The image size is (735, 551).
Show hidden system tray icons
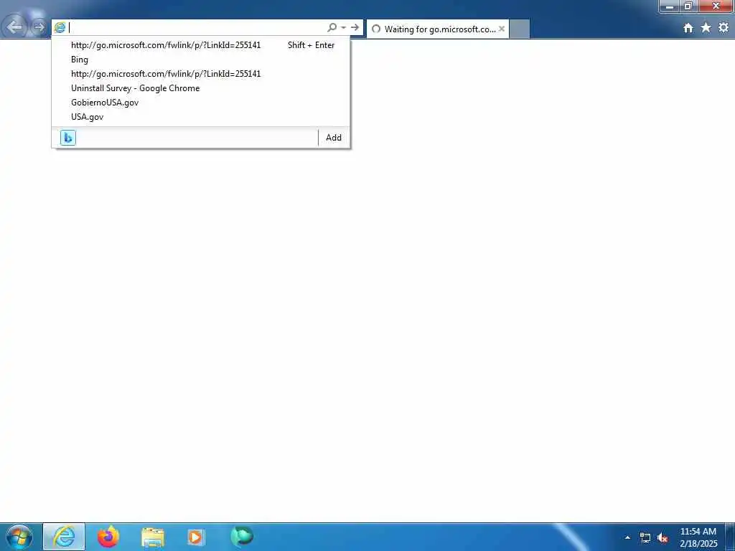point(627,537)
